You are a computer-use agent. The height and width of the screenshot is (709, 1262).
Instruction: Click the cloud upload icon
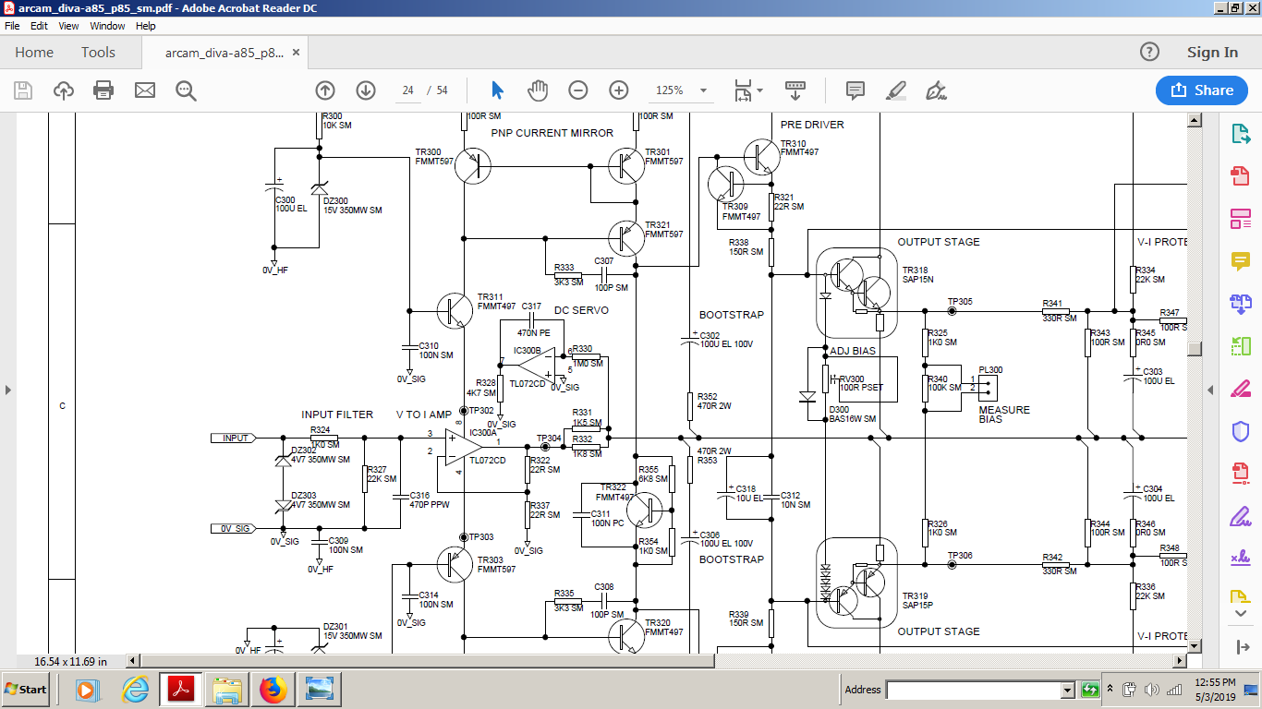(x=64, y=90)
